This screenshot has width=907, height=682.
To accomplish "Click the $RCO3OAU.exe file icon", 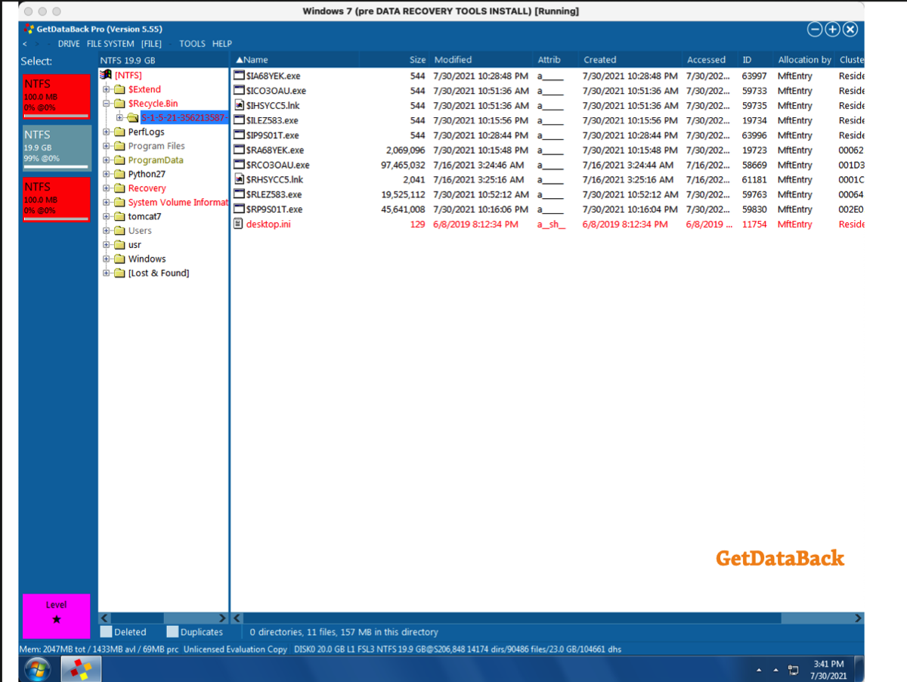I will pyautogui.click(x=240, y=165).
